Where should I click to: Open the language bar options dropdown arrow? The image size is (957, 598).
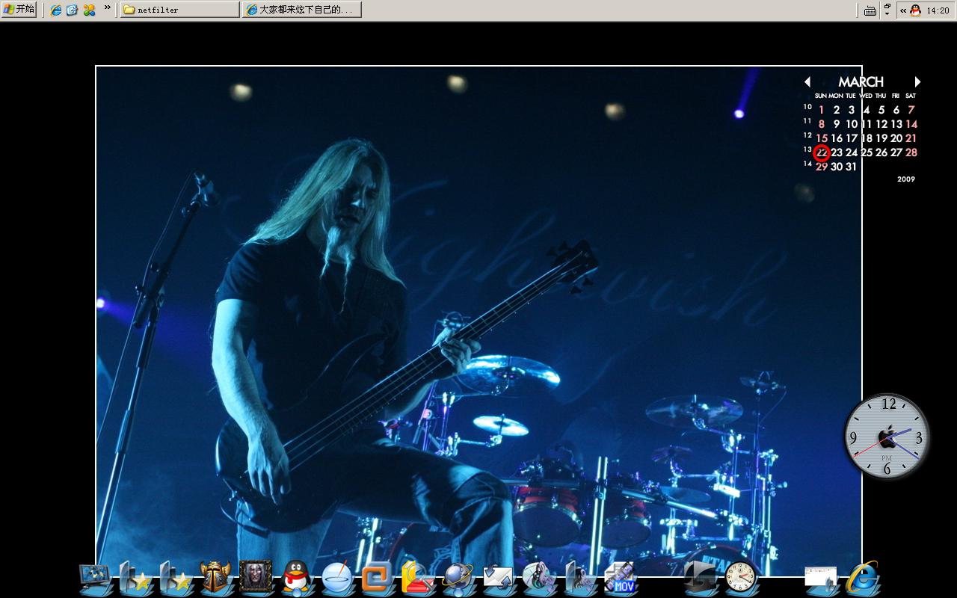tap(887, 13)
